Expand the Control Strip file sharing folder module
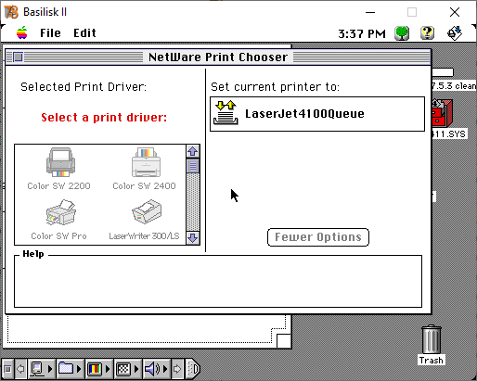The height and width of the screenshot is (381, 477). [71, 369]
